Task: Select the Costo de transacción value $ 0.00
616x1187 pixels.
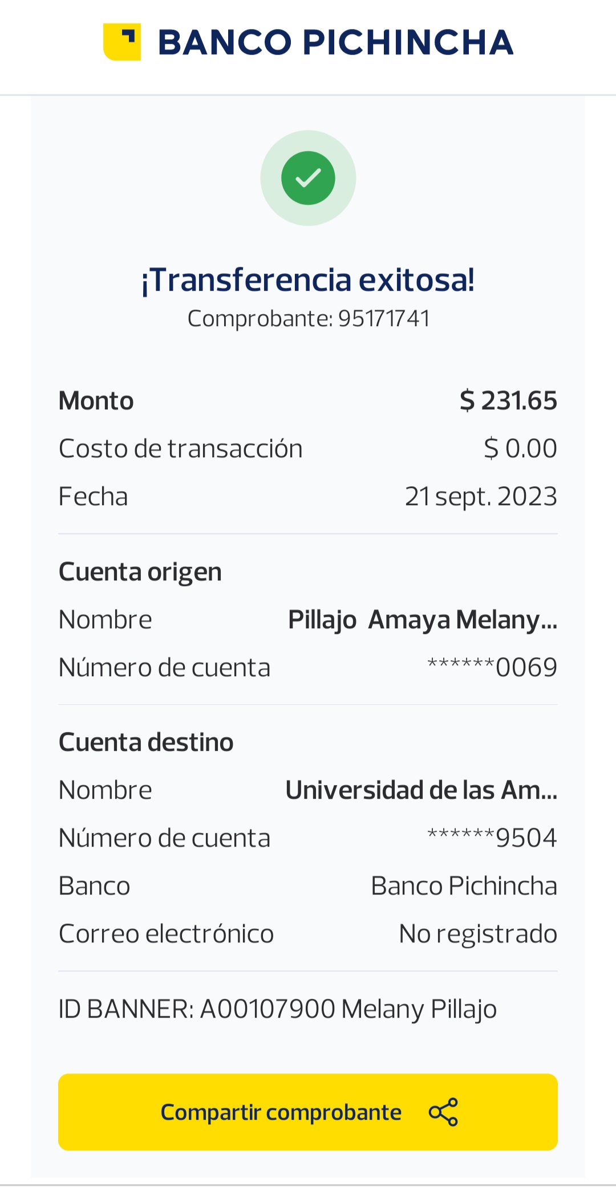Action: (520, 449)
